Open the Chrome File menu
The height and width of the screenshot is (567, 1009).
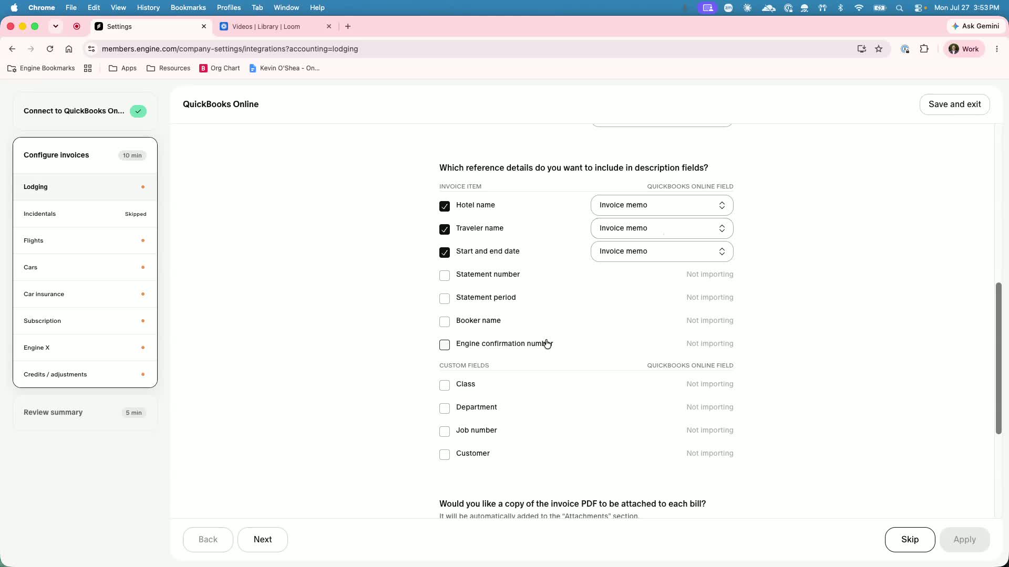point(71,7)
